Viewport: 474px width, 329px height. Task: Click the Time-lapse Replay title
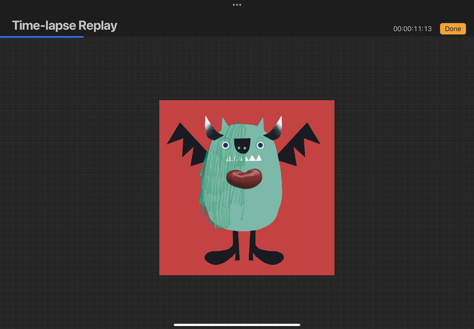click(x=65, y=25)
